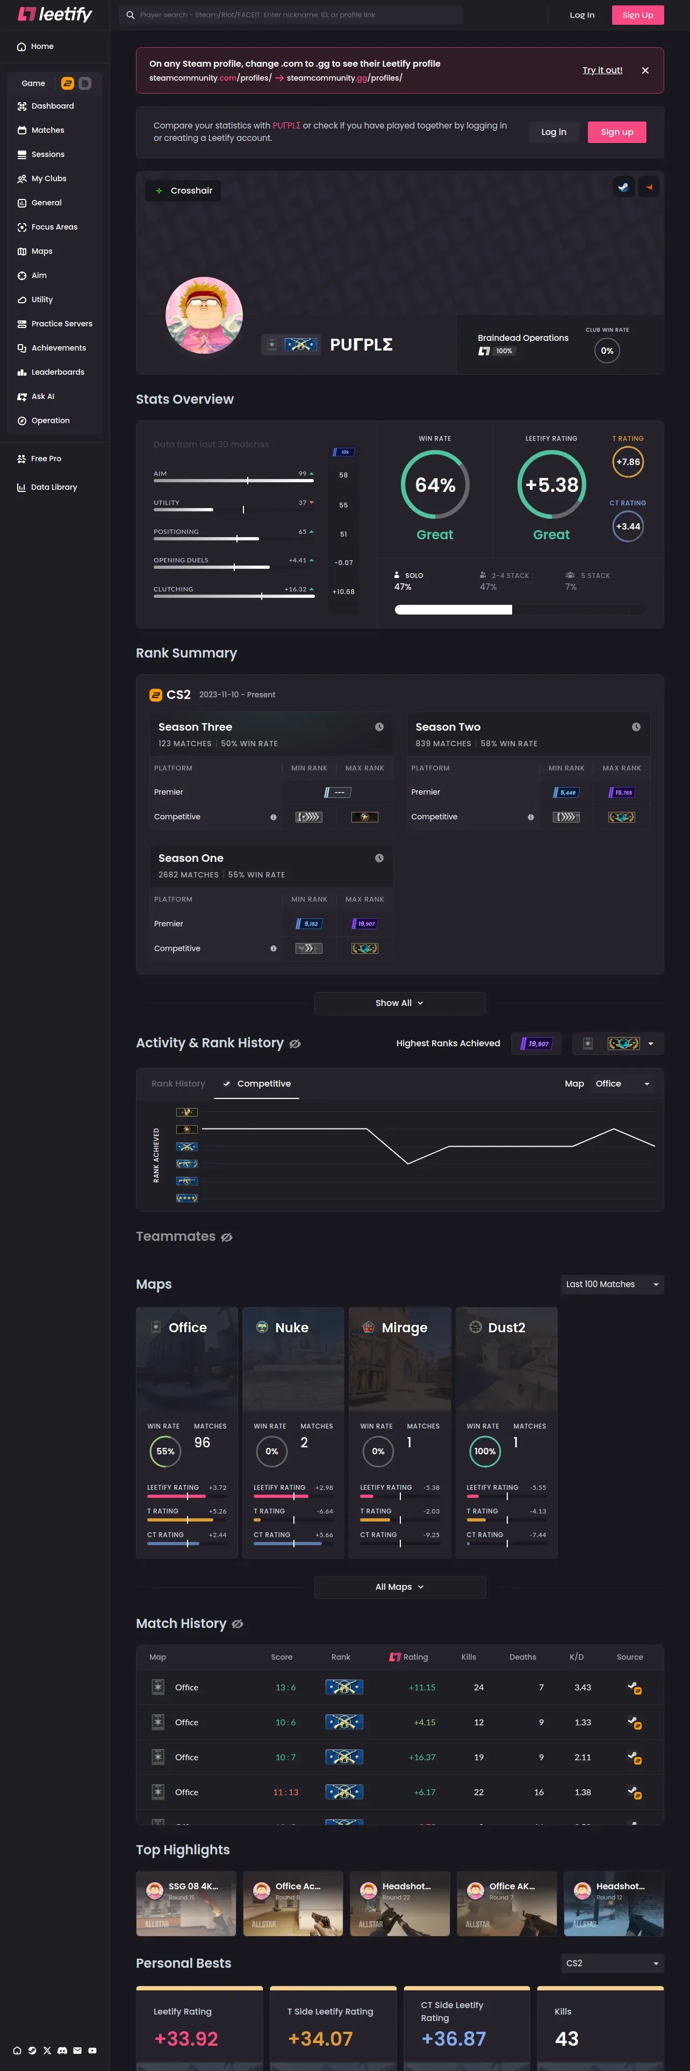
Task: Open the Nuke map card
Action: click(293, 1433)
